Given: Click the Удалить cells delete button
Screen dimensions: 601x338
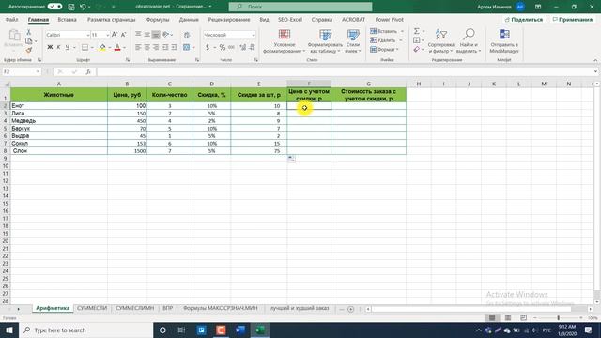Looking at the screenshot, I should pos(386,40).
